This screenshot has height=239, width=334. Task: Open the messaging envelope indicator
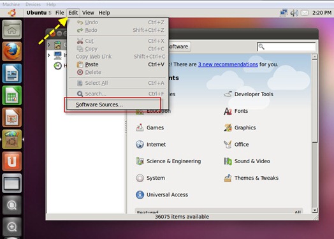point(305,13)
